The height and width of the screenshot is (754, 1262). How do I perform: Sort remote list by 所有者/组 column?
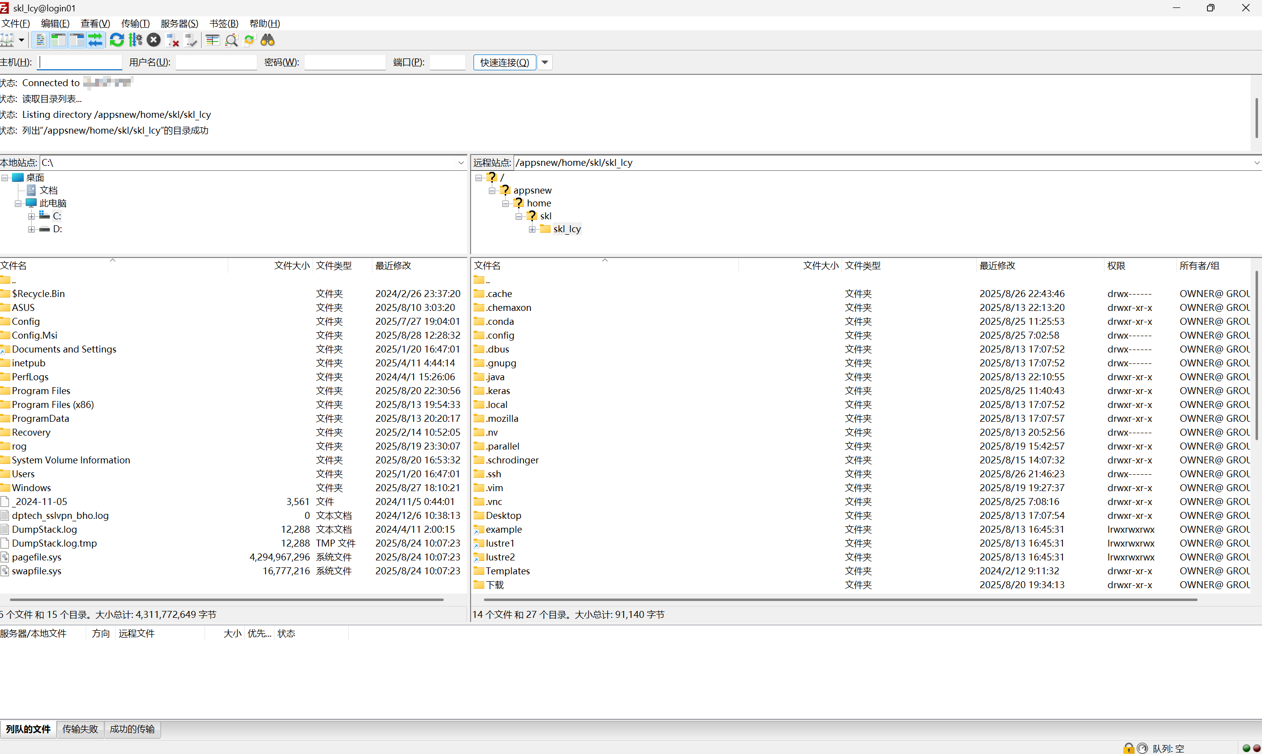[1214, 265]
